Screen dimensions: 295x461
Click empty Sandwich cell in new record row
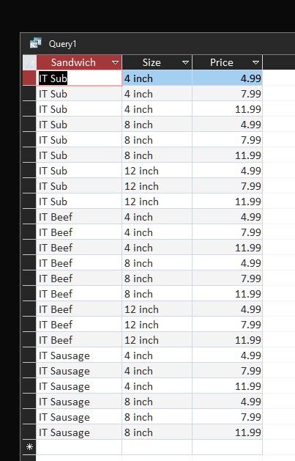(x=79, y=447)
